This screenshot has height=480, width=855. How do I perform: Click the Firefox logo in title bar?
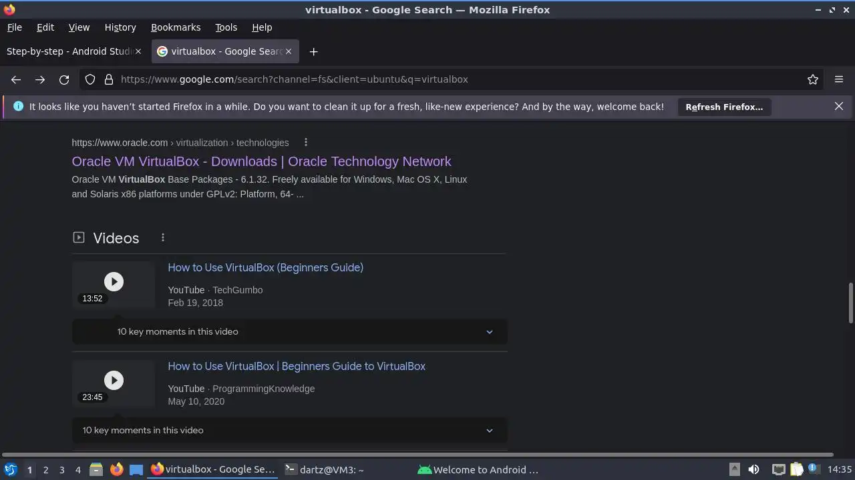point(9,9)
